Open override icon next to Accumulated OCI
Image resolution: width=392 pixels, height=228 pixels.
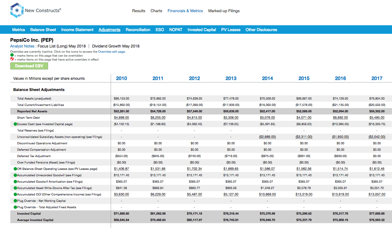click(x=15, y=195)
